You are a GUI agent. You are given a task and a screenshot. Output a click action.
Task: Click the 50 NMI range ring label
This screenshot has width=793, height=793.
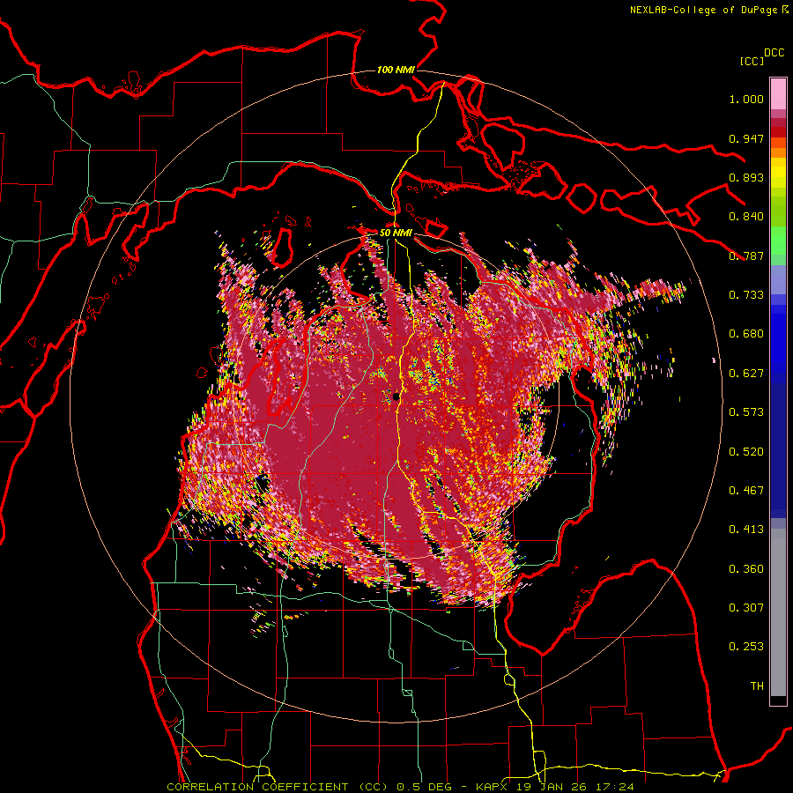click(x=396, y=233)
